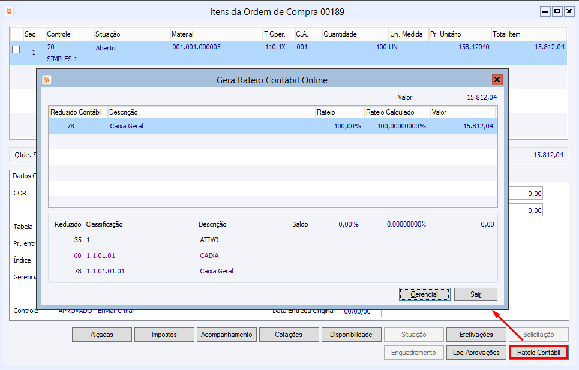Close the Gera Rateio Contábil Online dialog
Viewport: 579px width, 370px height.
[x=497, y=80]
